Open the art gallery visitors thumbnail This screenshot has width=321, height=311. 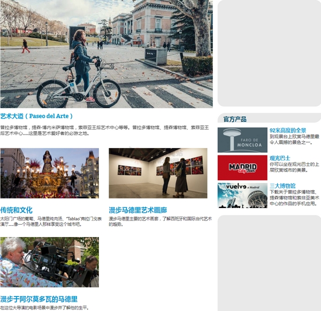click(x=158, y=173)
